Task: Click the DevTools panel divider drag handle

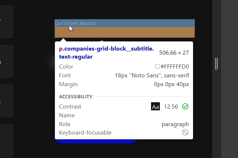Action: [x=216, y=63]
